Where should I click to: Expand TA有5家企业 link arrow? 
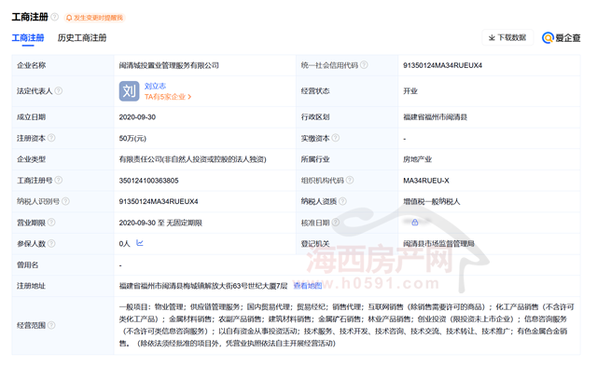[x=189, y=97]
